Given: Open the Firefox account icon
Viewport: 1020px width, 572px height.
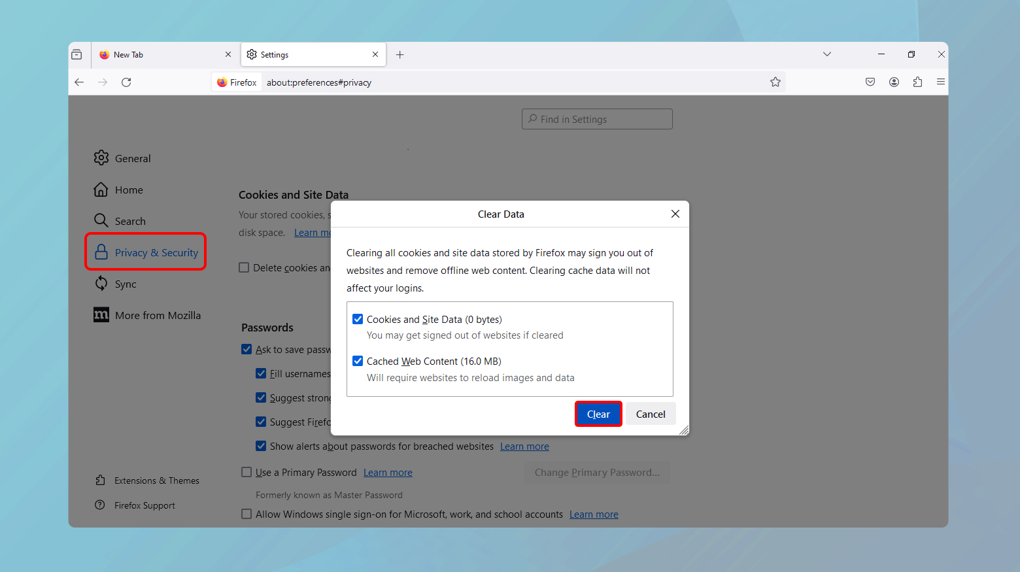Looking at the screenshot, I should [894, 82].
